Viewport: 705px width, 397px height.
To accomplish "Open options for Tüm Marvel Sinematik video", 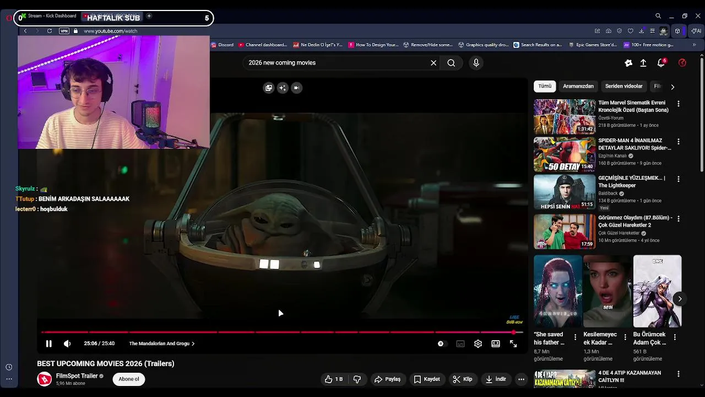I will click(x=679, y=104).
